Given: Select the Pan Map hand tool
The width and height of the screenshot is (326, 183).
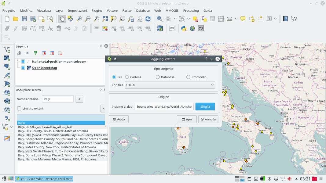Looking at the screenshot, I should pos(62,19).
